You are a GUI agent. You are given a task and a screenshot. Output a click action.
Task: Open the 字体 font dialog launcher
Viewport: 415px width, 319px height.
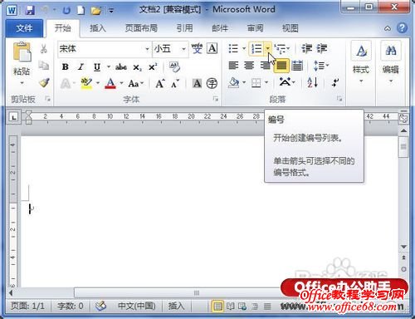[x=216, y=99]
